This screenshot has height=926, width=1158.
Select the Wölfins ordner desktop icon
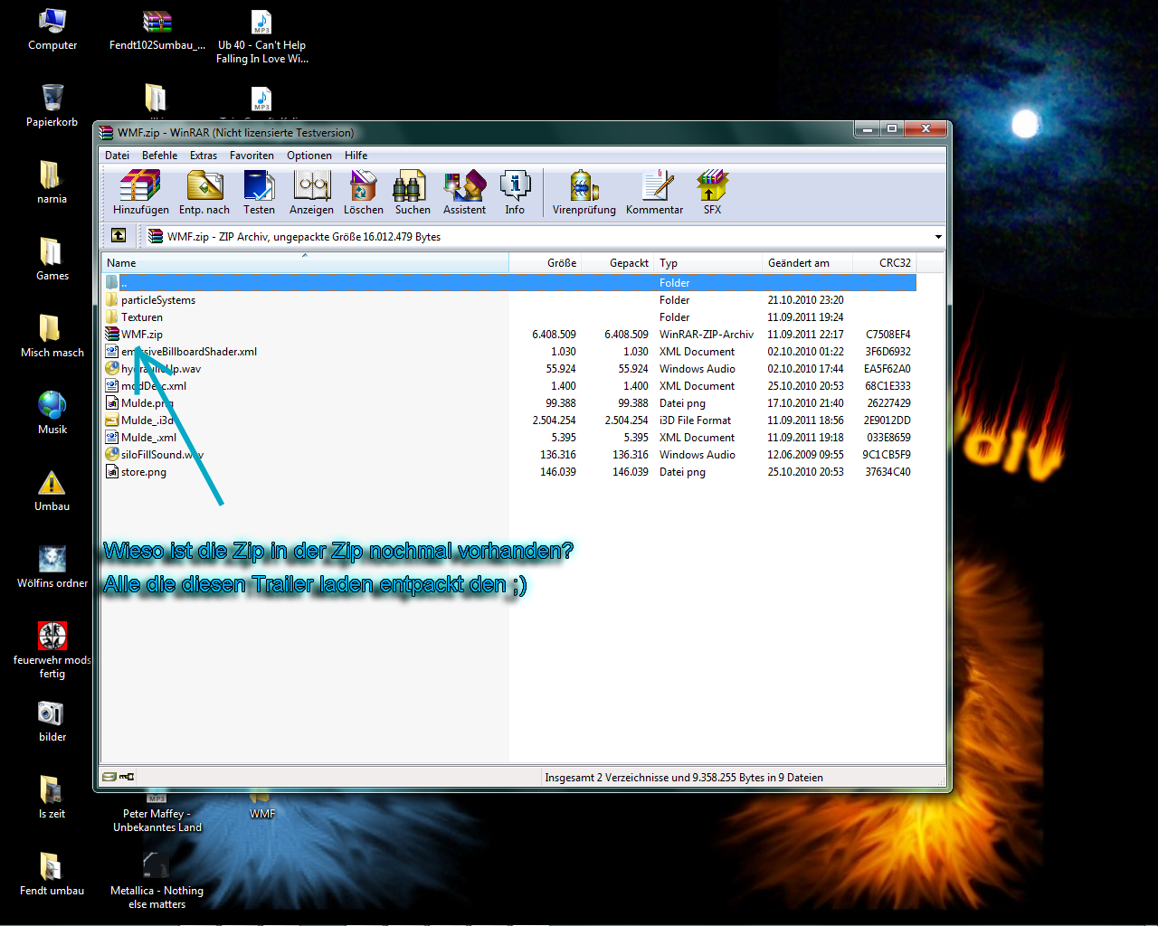click(52, 567)
